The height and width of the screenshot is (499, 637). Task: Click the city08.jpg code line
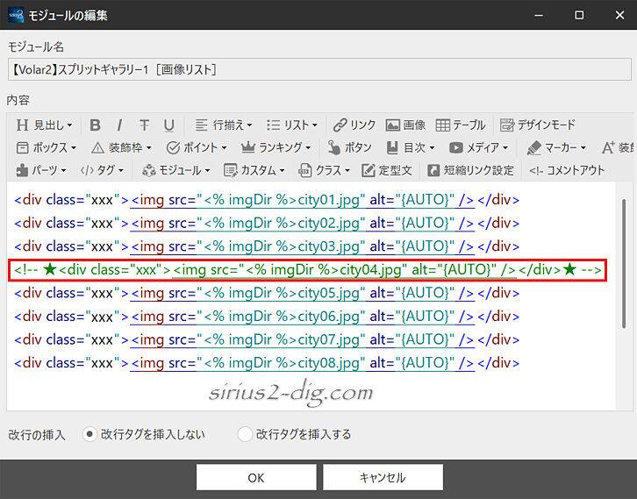[267, 362]
